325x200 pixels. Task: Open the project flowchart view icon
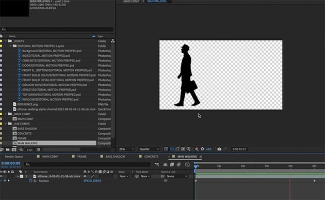113,41
